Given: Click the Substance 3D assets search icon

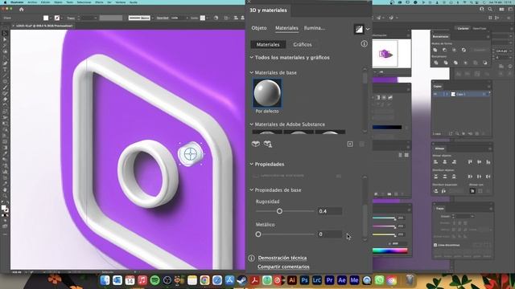Looking at the screenshot, I should pyautogui.click(x=268, y=144).
